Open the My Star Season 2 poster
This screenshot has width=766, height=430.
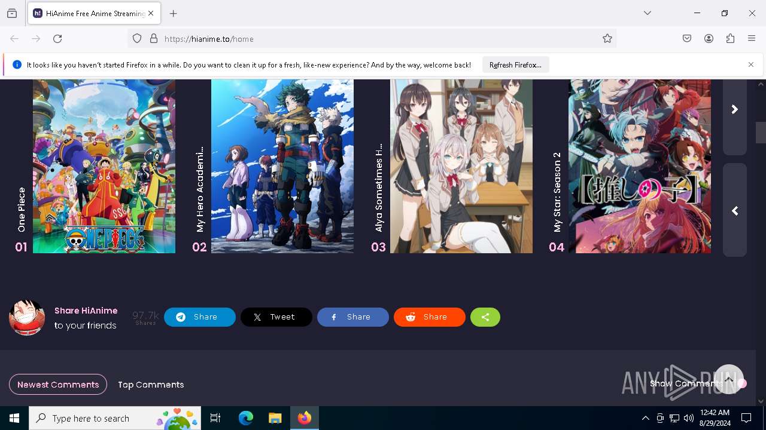pyautogui.click(x=640, y=166)
